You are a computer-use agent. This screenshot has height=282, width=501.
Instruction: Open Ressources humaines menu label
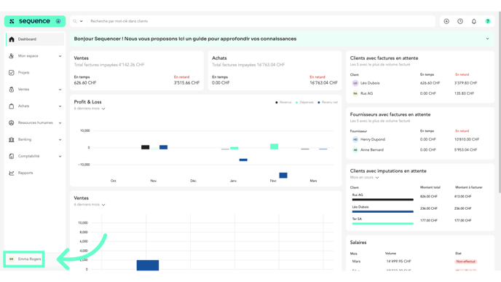[36, 122]
